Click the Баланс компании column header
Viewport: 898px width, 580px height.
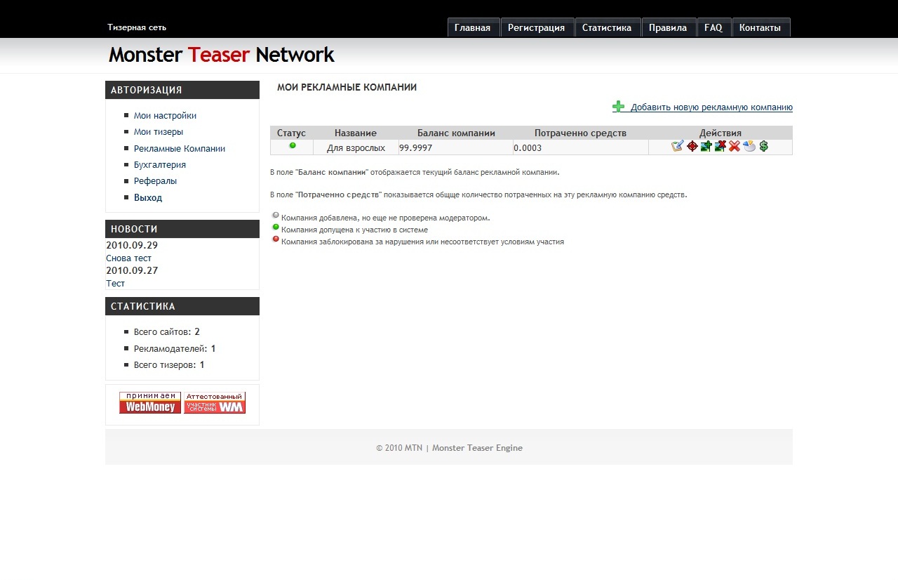click(456, 133)
